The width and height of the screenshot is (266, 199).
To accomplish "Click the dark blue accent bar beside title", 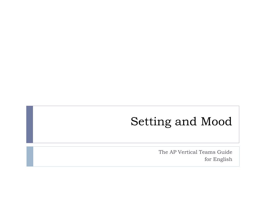I will click(30, 124).
